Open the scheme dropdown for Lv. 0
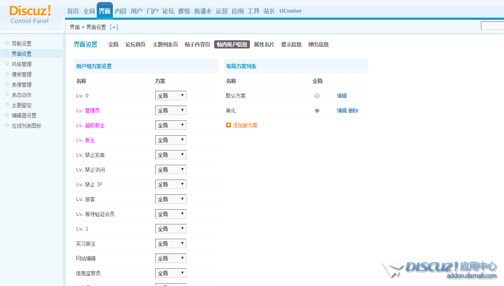Screen dimensions: 504x286 pyautogui.click(x=170, y=96)
